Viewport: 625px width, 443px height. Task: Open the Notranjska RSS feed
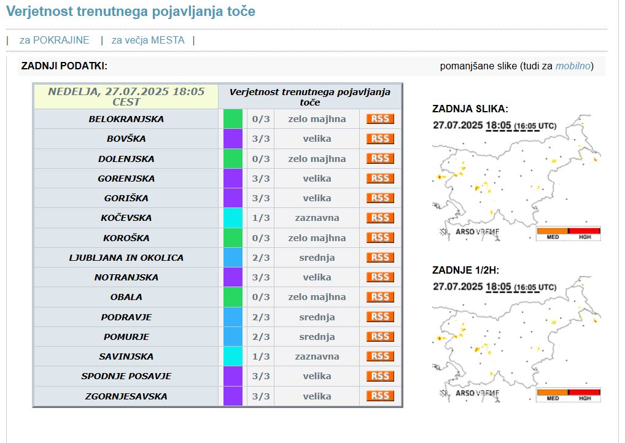(x=380, y=277)
